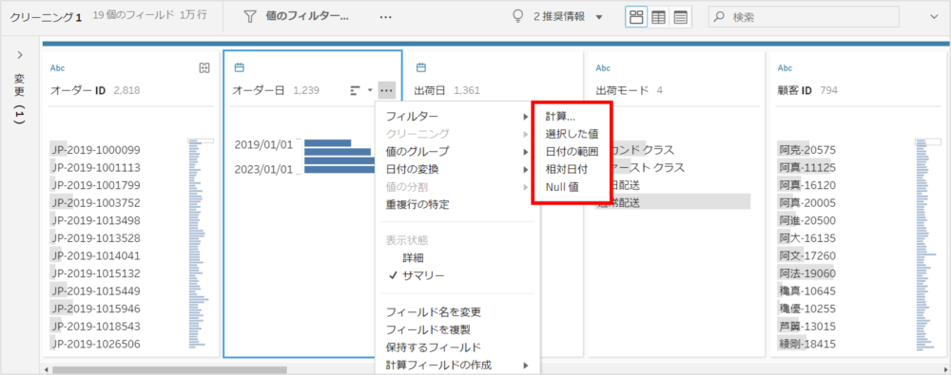
Task: Switch to profile pane view icon
Action: point(636,18)
